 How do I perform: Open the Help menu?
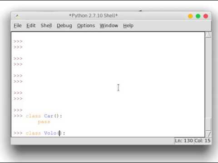[x=128, y=26]
